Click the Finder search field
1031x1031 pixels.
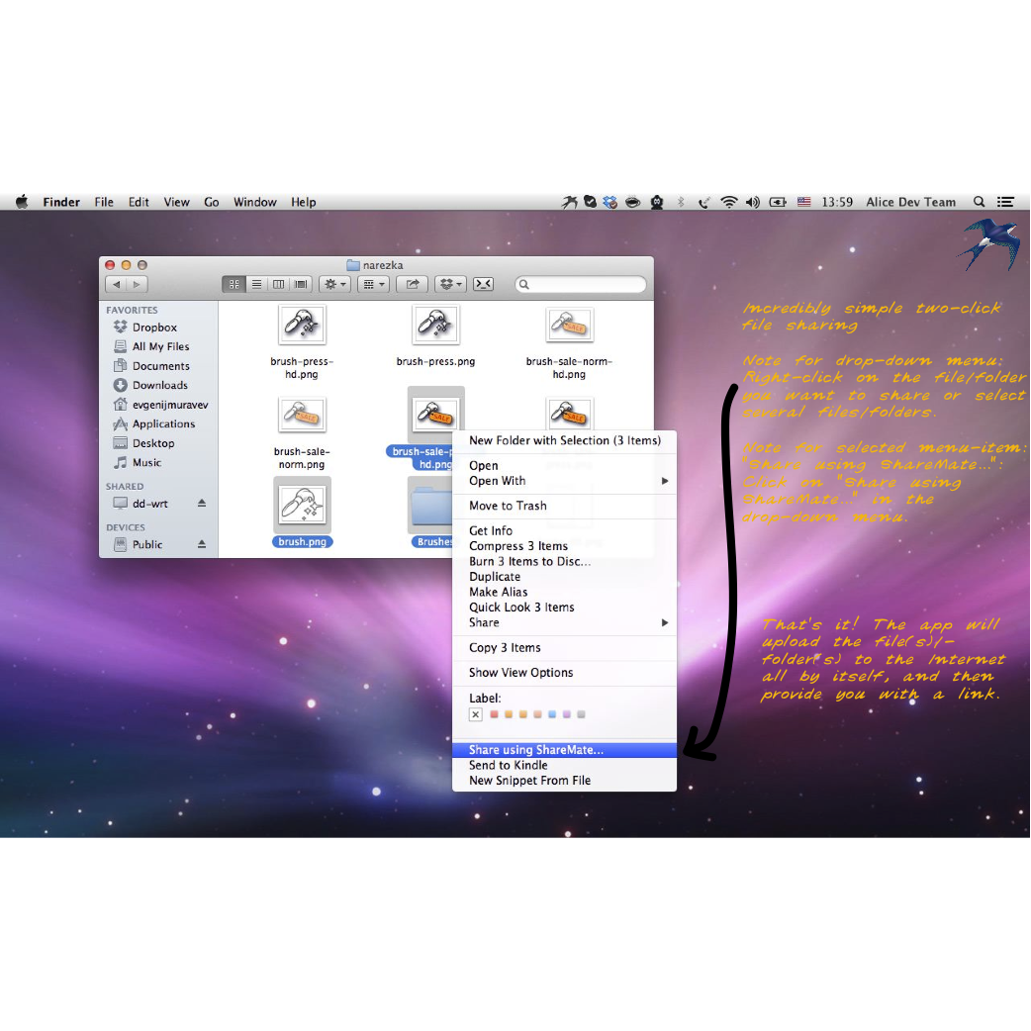[x=581, y=284]
